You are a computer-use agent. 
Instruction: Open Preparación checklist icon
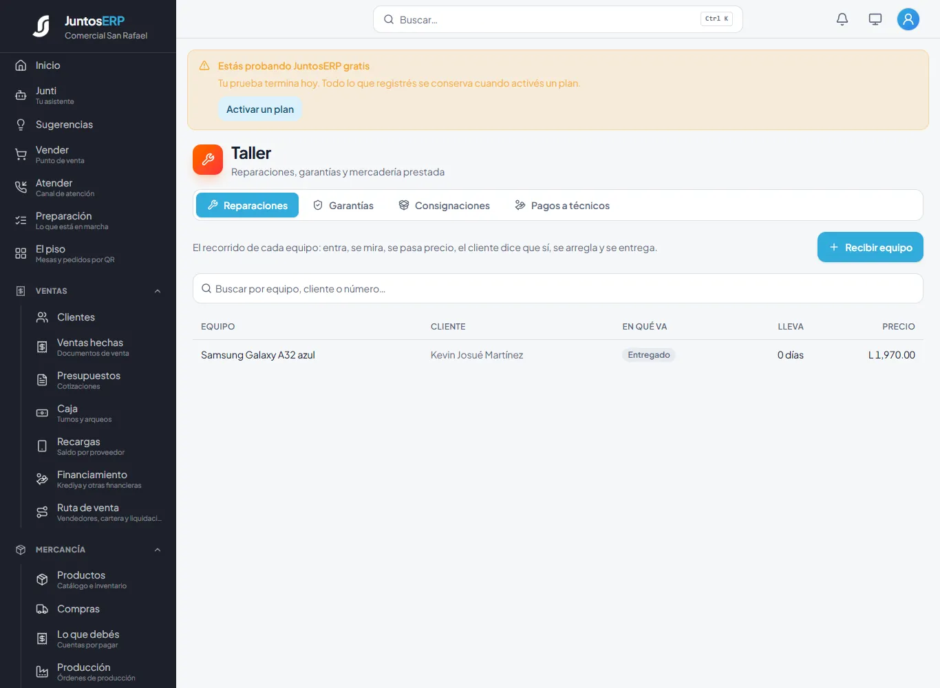[21, 221]
